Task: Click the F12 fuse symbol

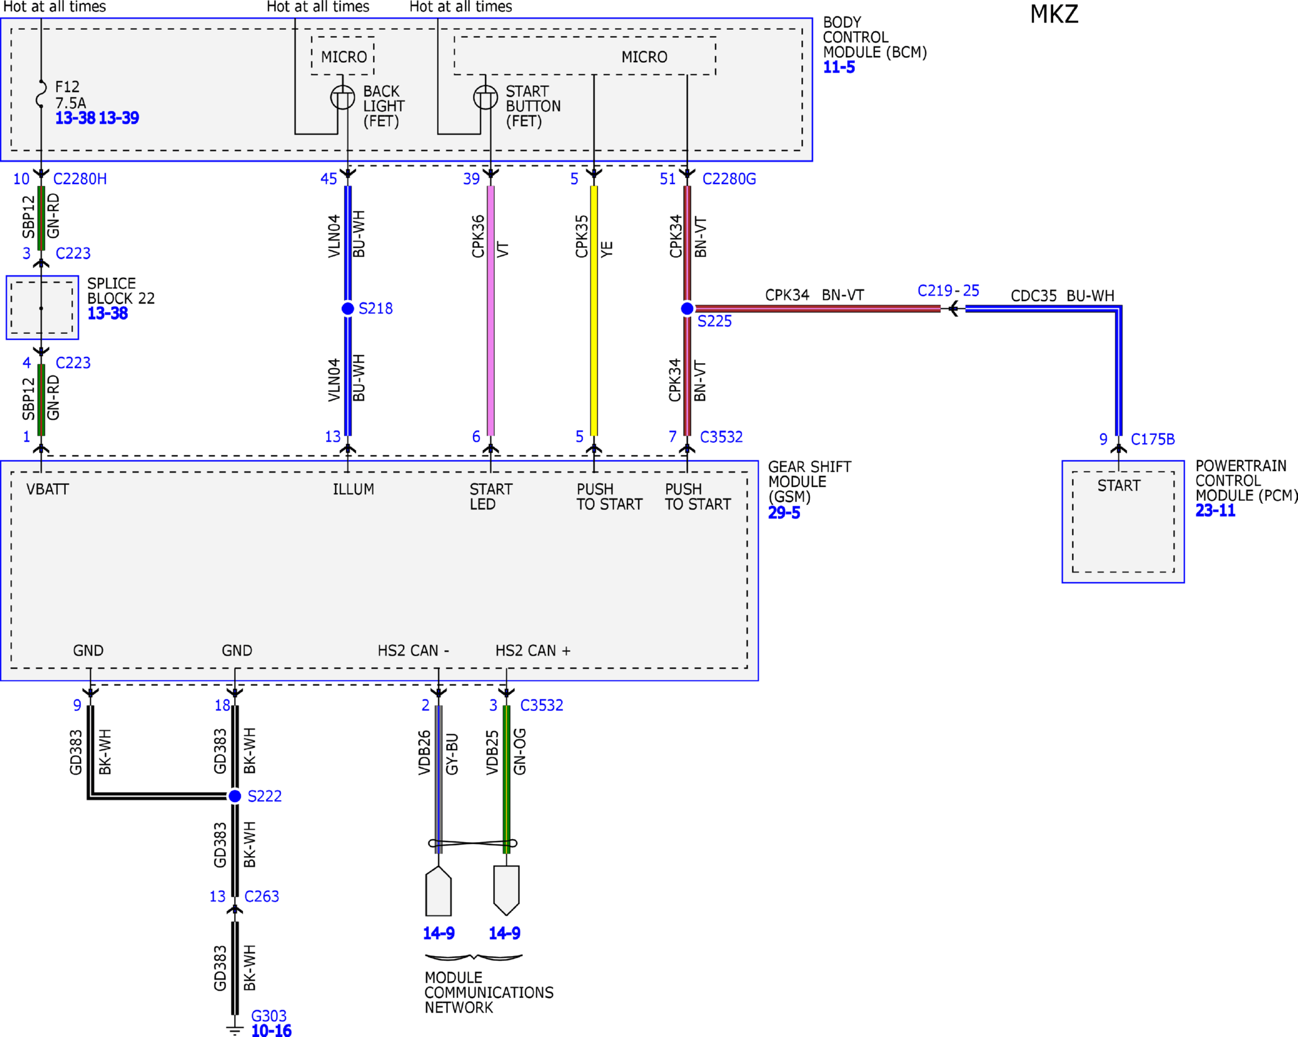Action: pyautogui.click(x=41, y=93)
